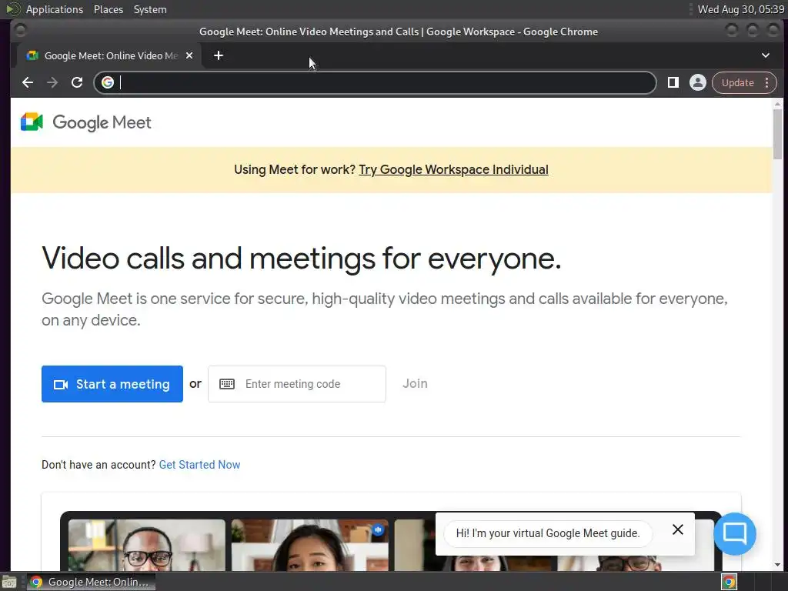Open Try Google Workspace Individual link
Screen dimensions: 788x591
pos(453,170)
